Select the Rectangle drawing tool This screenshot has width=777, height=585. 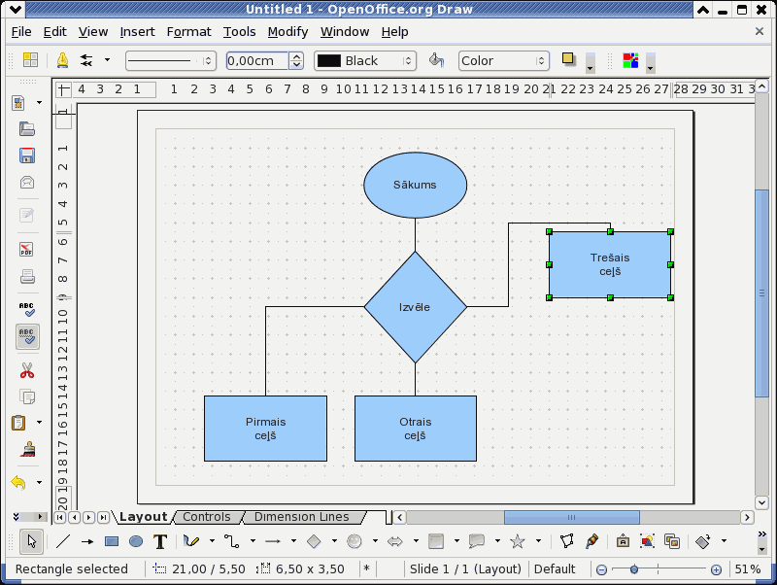[x=112, y=541]
